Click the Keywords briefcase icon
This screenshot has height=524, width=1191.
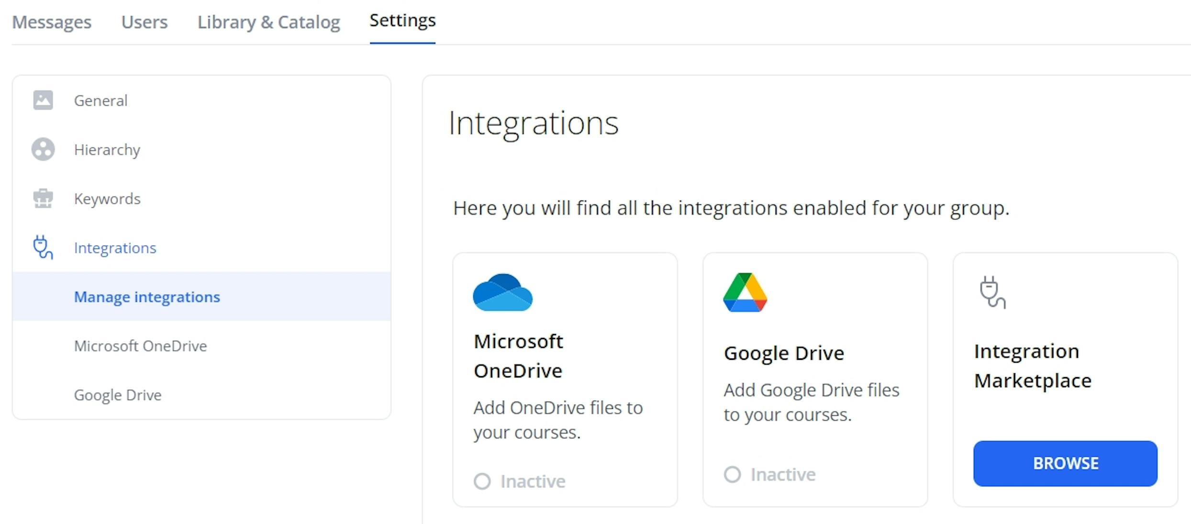43,198
